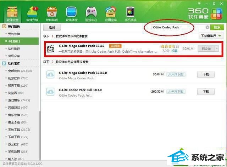Screen dimensions: 227x167
Task: Select 视频软件 (736) category
Action: (18, 78)
